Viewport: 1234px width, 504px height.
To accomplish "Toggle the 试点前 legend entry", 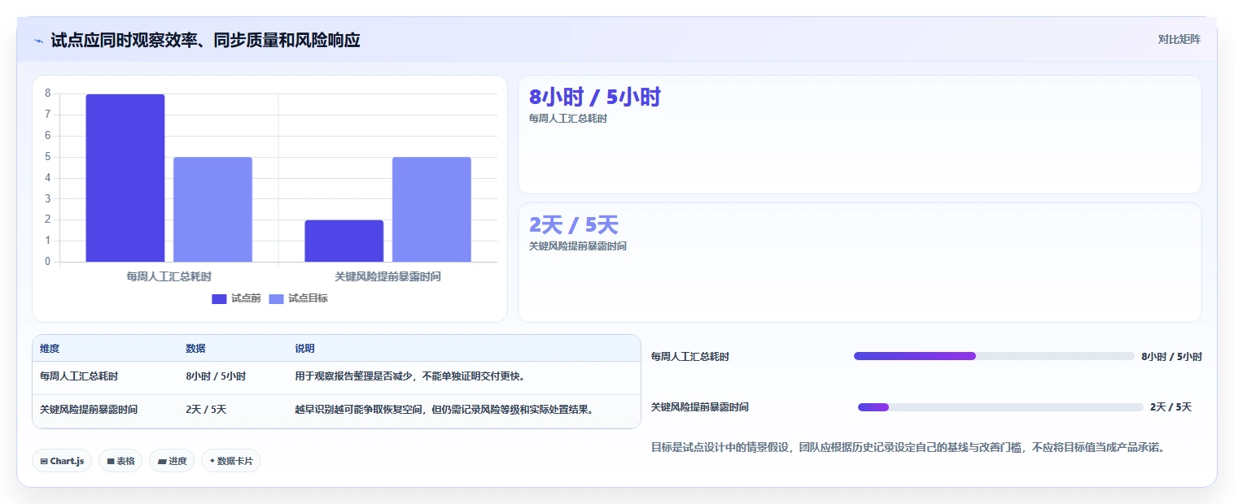I will (236, 298).
